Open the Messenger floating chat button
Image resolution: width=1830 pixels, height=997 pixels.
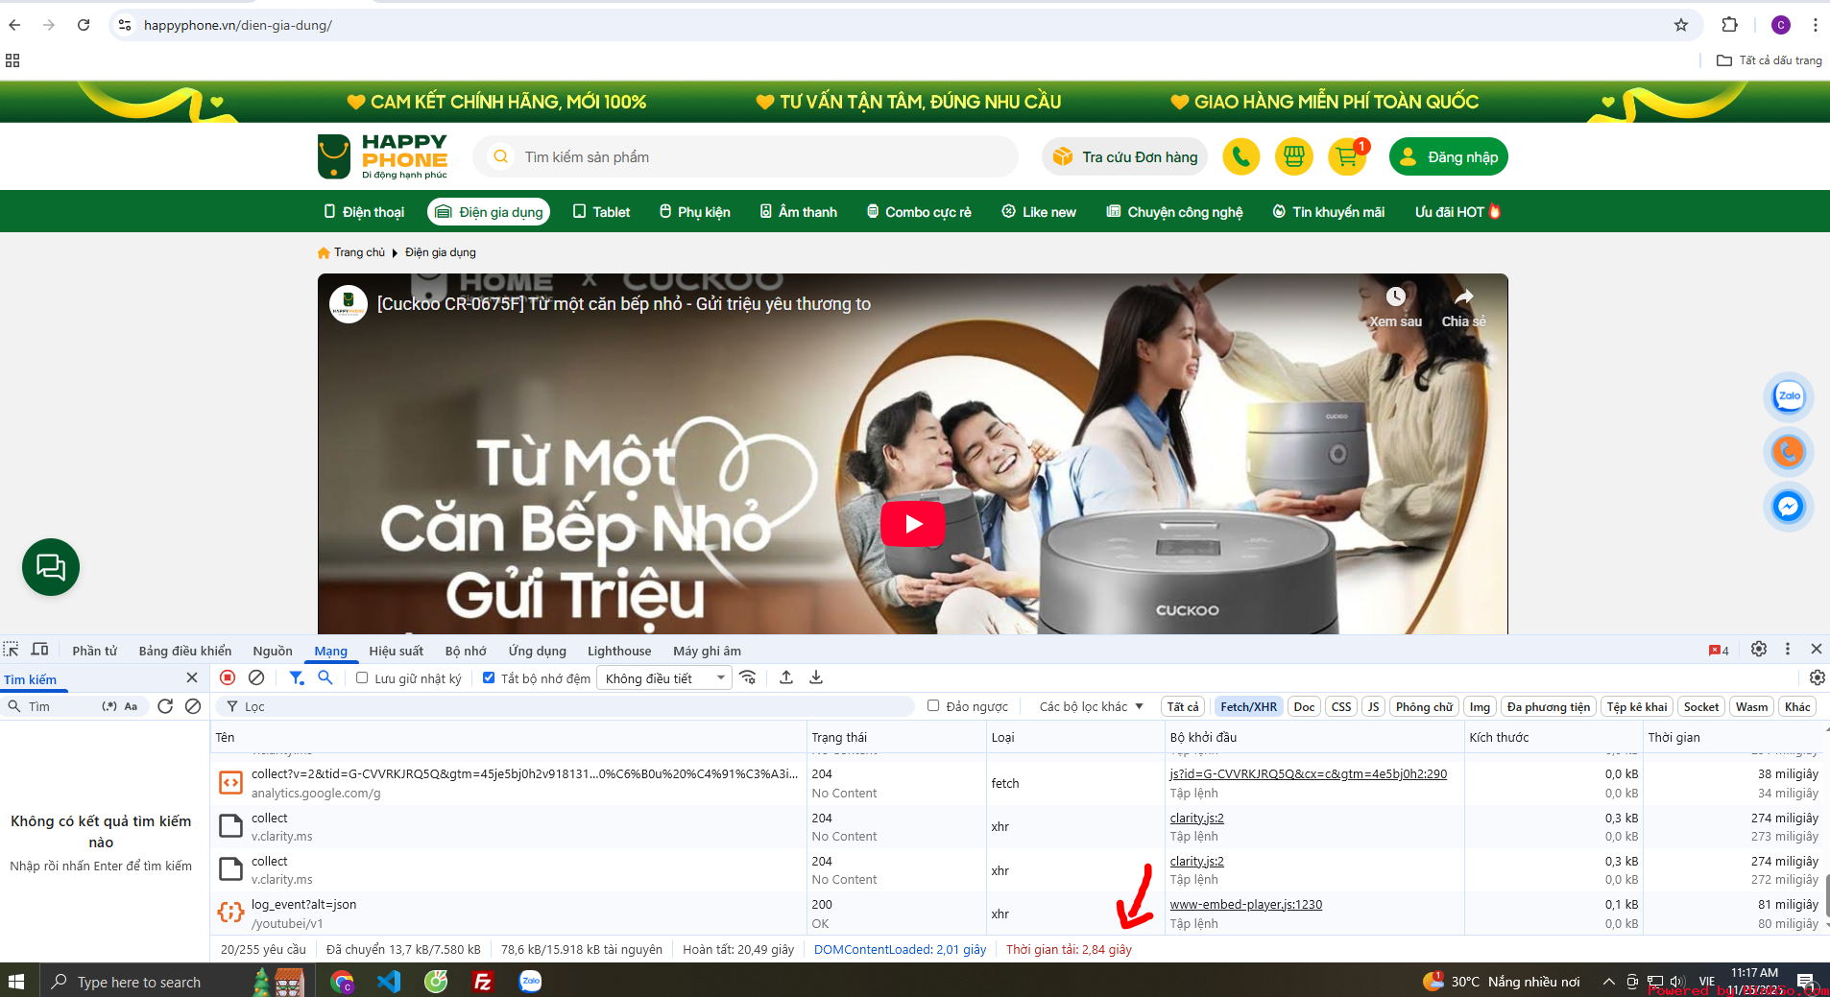tap(1788, 506)
